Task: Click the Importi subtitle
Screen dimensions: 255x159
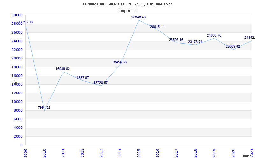Action: (x=127, y=11)
